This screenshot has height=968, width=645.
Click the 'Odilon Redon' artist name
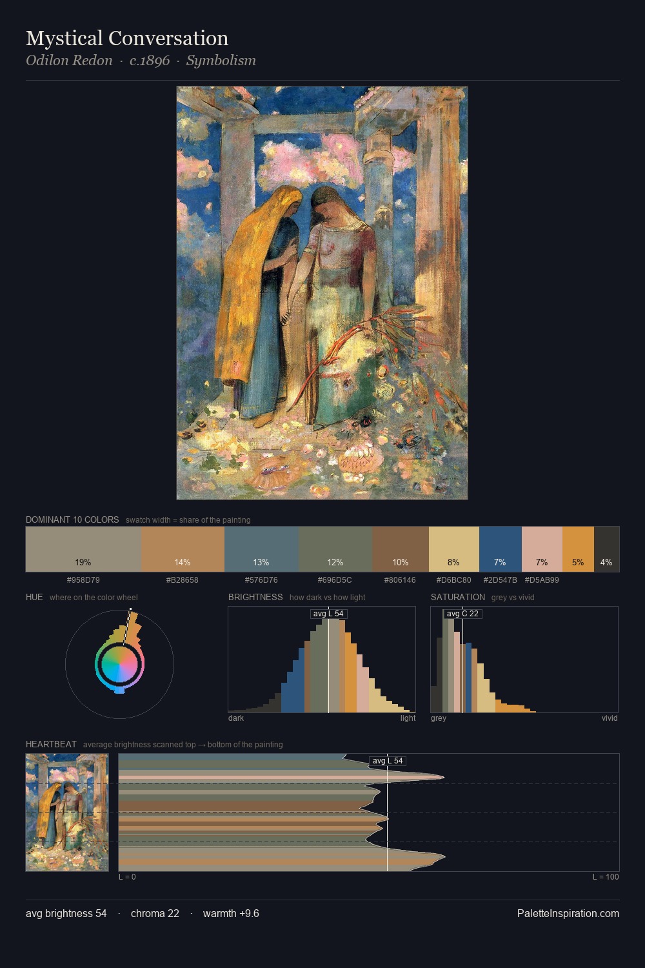[x=69, y=61]
